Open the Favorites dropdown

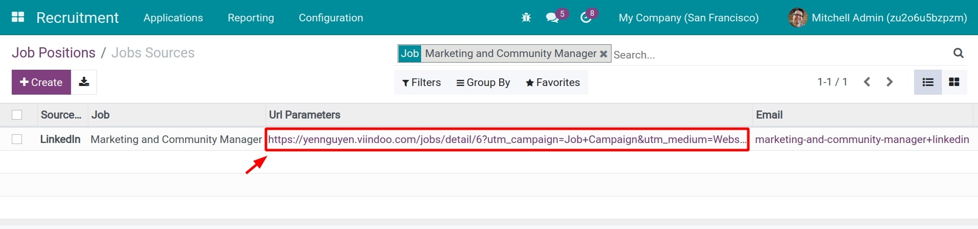(x=553, y=82)
